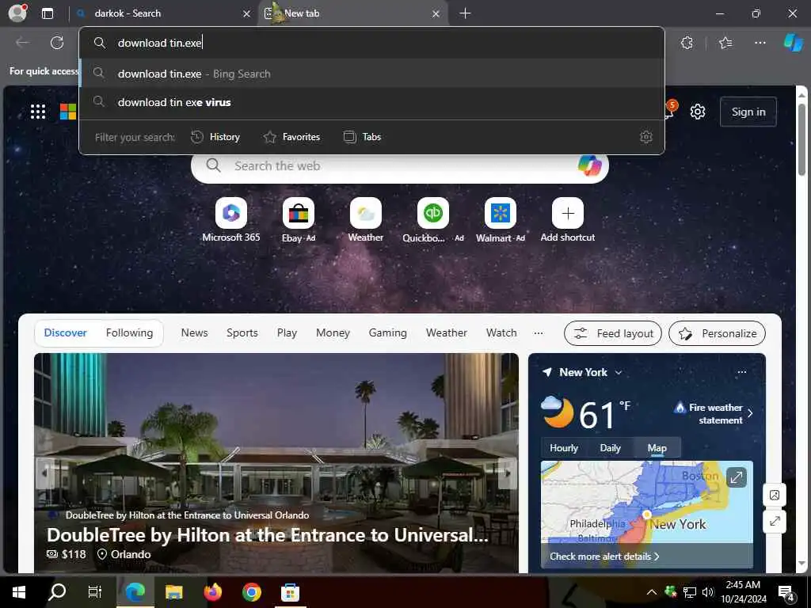Image resolution: width=811 pixels, height=608 pixels.
Task: Click the Feed layout button
Action: coord(613,333)
